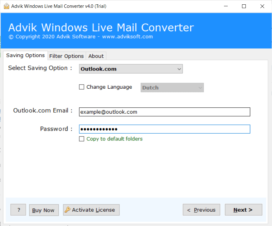Go back with the Previous button
Image resolution: width=272 pixels, height=226 pixels.
202,210
